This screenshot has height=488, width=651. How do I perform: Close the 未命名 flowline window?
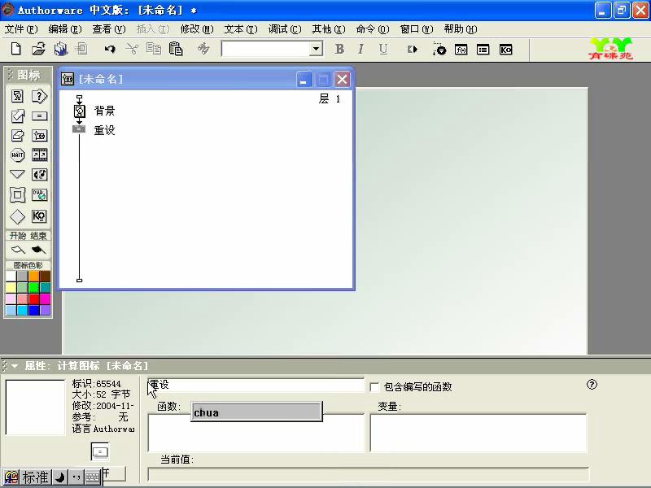click(342, 79)
